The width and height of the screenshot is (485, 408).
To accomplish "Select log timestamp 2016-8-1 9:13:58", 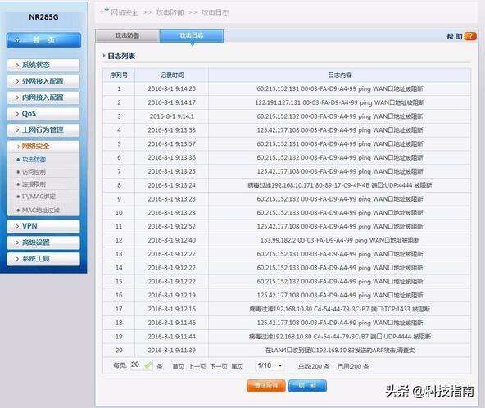I will [x=172, y=130].
